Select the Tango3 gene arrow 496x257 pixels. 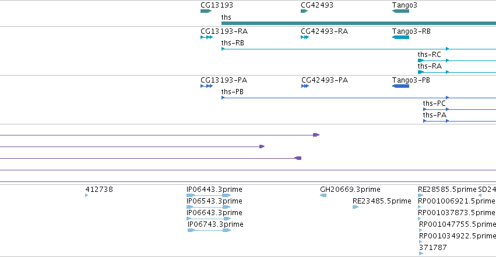point(400,11)
